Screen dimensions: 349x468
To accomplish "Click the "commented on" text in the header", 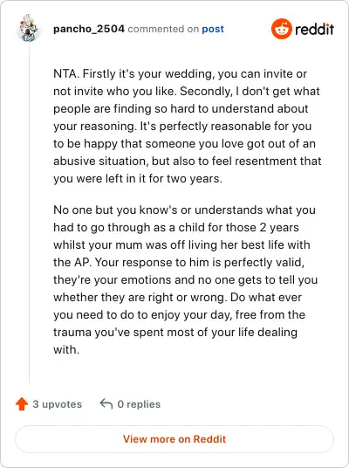I will (163, 29).
